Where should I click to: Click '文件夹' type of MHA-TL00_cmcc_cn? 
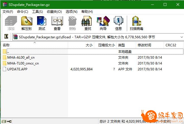tap(123, 63)
